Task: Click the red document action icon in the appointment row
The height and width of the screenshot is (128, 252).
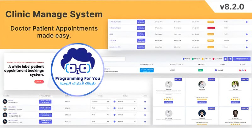Action: tap(240, 70)
